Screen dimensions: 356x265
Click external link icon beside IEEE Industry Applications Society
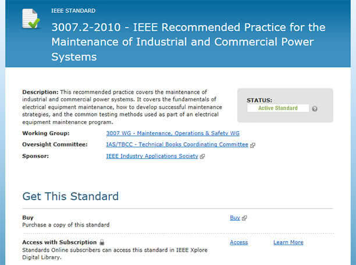[x=202, y=156]
